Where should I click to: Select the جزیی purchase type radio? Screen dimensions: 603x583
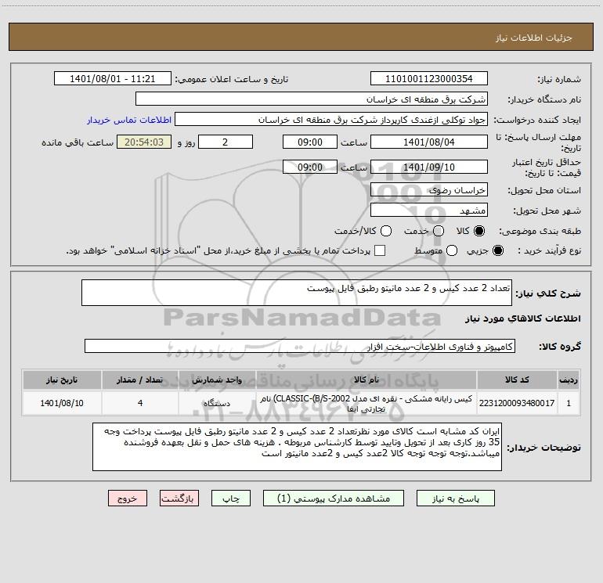pyautogui.click(x=498, y=250)
